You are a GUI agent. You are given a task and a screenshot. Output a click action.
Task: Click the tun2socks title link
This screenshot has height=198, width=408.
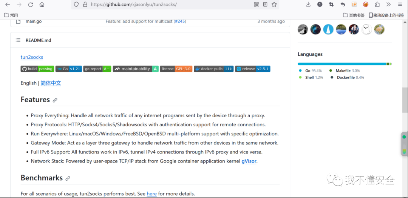(32, 57)
